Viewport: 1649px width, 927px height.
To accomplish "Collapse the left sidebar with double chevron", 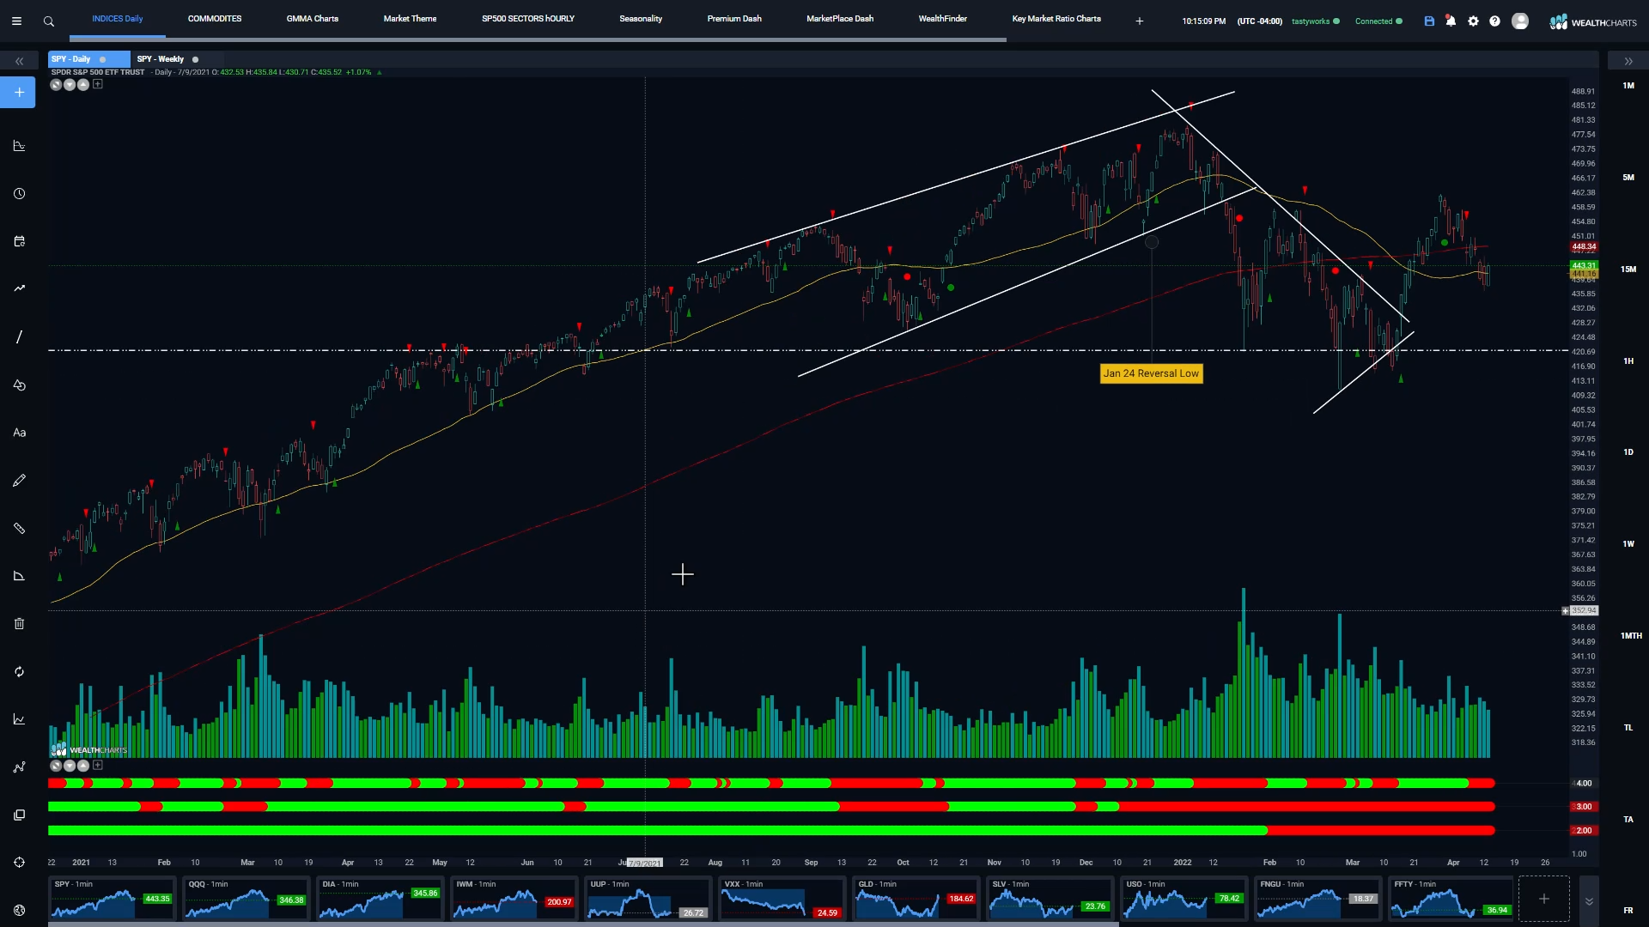I will (x=19, y=61).
